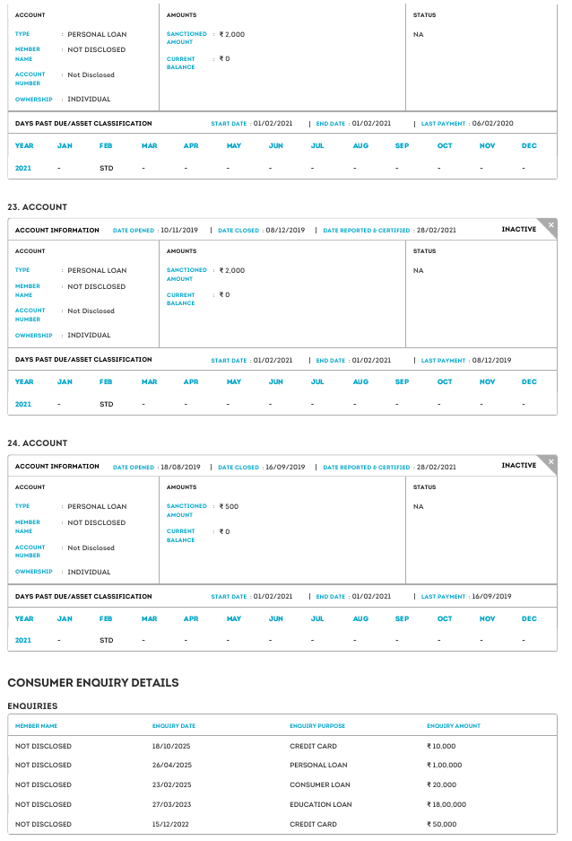Click the corner X on account 24
The width and height of the screenshot is (572, 841).
(550, 460)
